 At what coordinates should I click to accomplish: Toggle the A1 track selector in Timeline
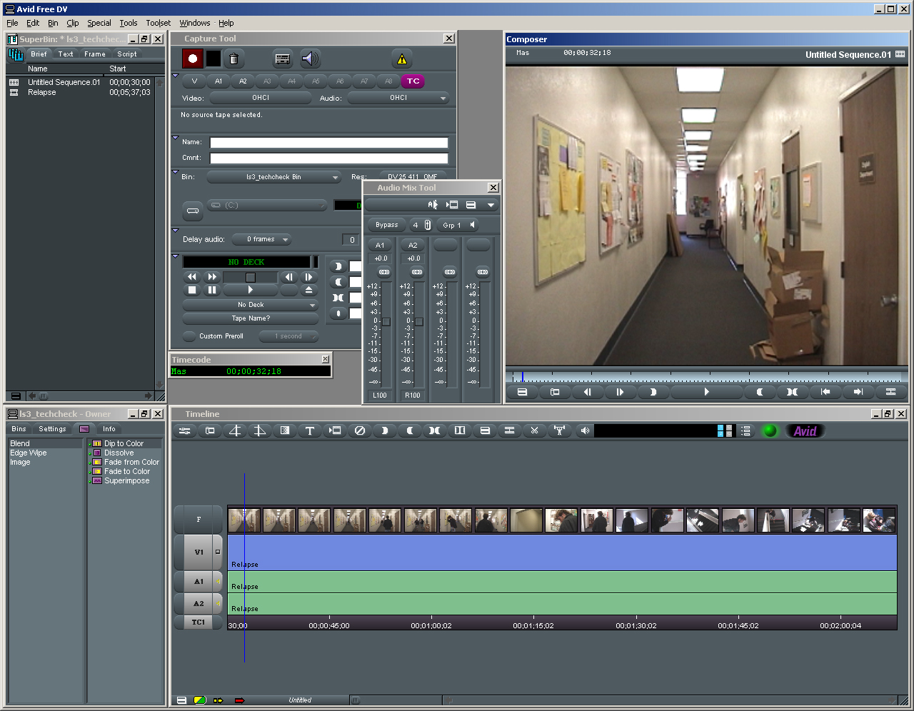coord(199,582)
